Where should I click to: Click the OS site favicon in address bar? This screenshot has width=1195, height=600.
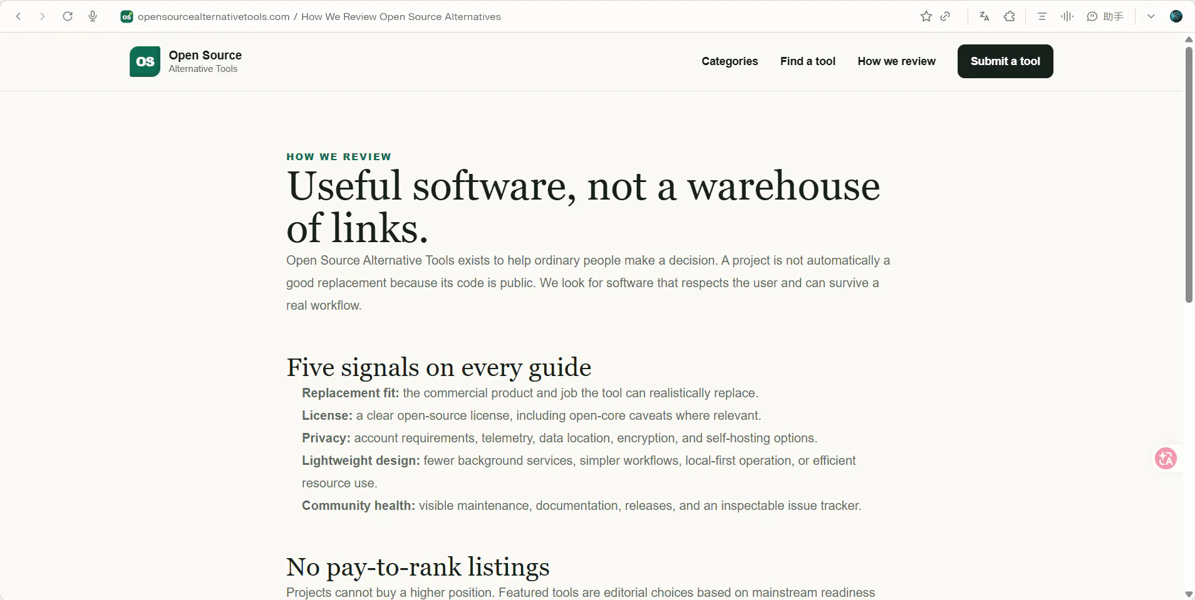(x=127, y=17)
